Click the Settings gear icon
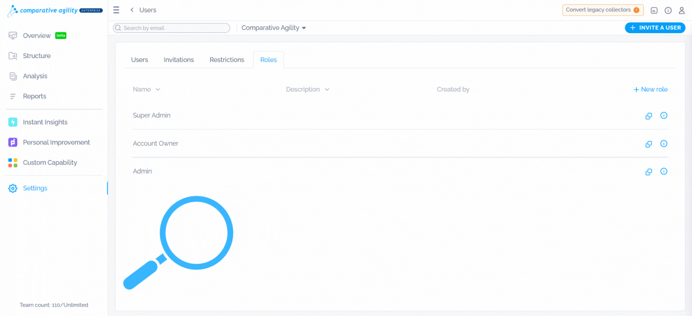692x316 pixels. point(13,188)
